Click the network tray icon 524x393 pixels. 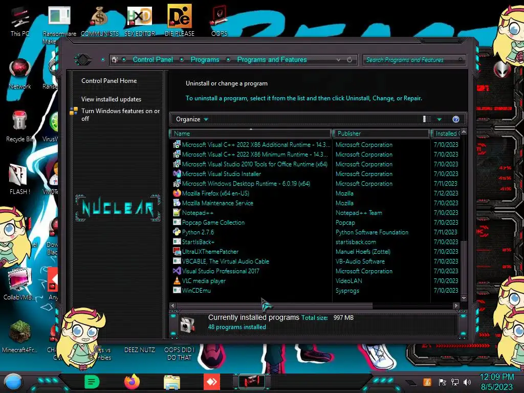pyautogui.click(x=455, y=382)
